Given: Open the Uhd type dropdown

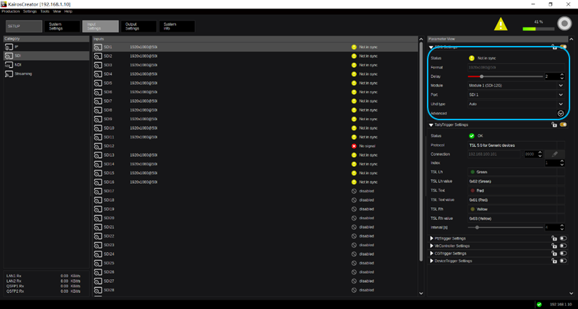Looking at the screenshot, I should [516, 104].
